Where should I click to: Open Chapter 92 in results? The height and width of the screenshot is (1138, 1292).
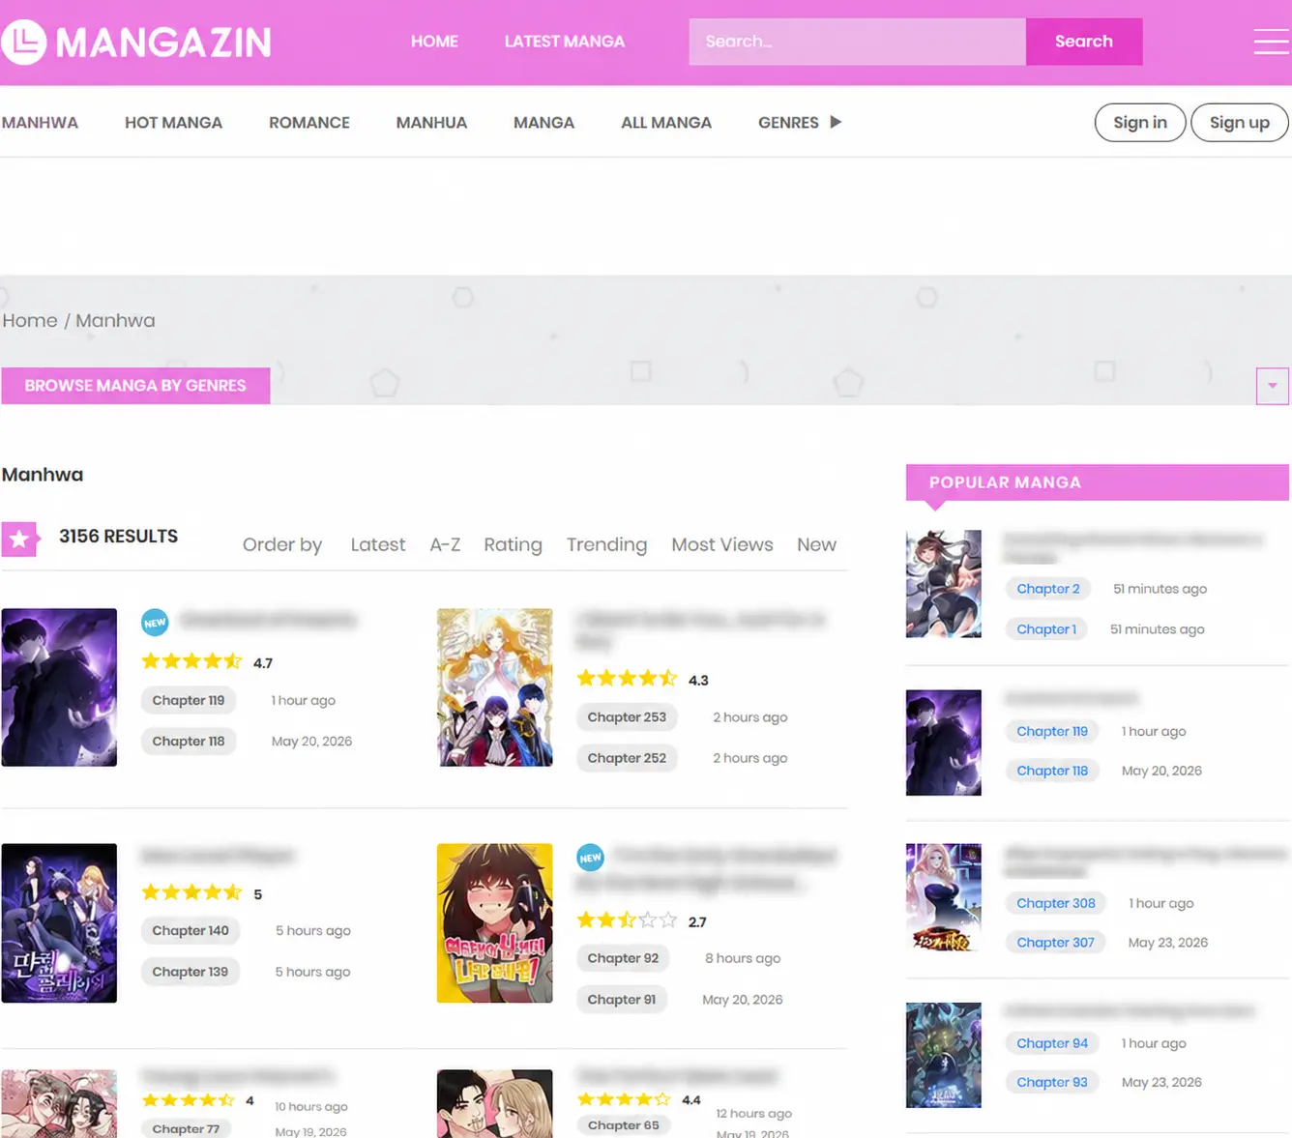pos(623,958)
